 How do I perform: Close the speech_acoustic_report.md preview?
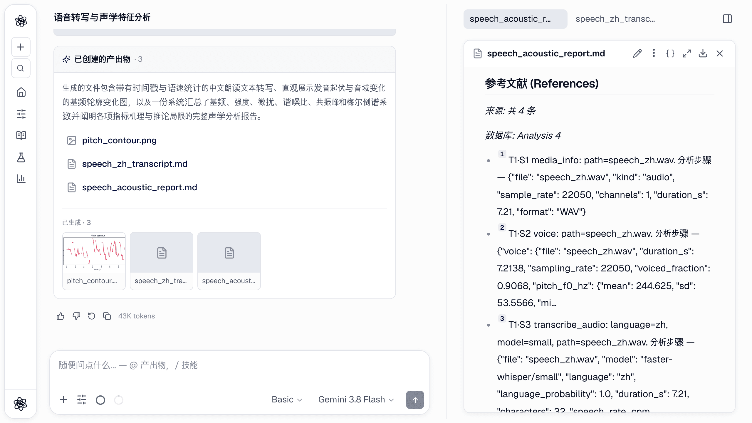[x=720, y=53]
